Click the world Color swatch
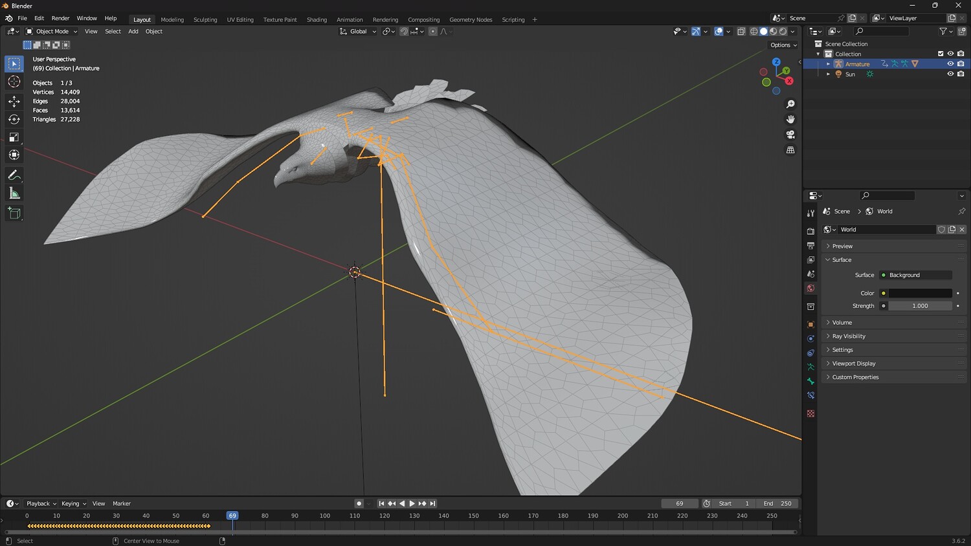Viewport: 971px width, 546px height. (920, 293)
